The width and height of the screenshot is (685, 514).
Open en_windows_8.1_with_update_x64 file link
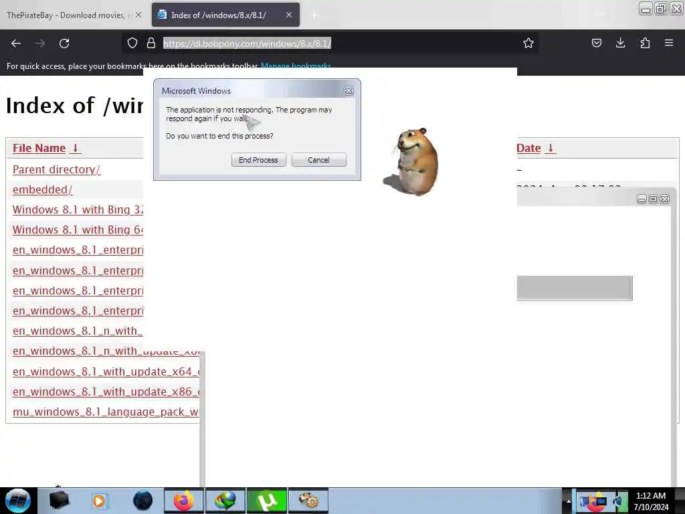pos(106,371)
